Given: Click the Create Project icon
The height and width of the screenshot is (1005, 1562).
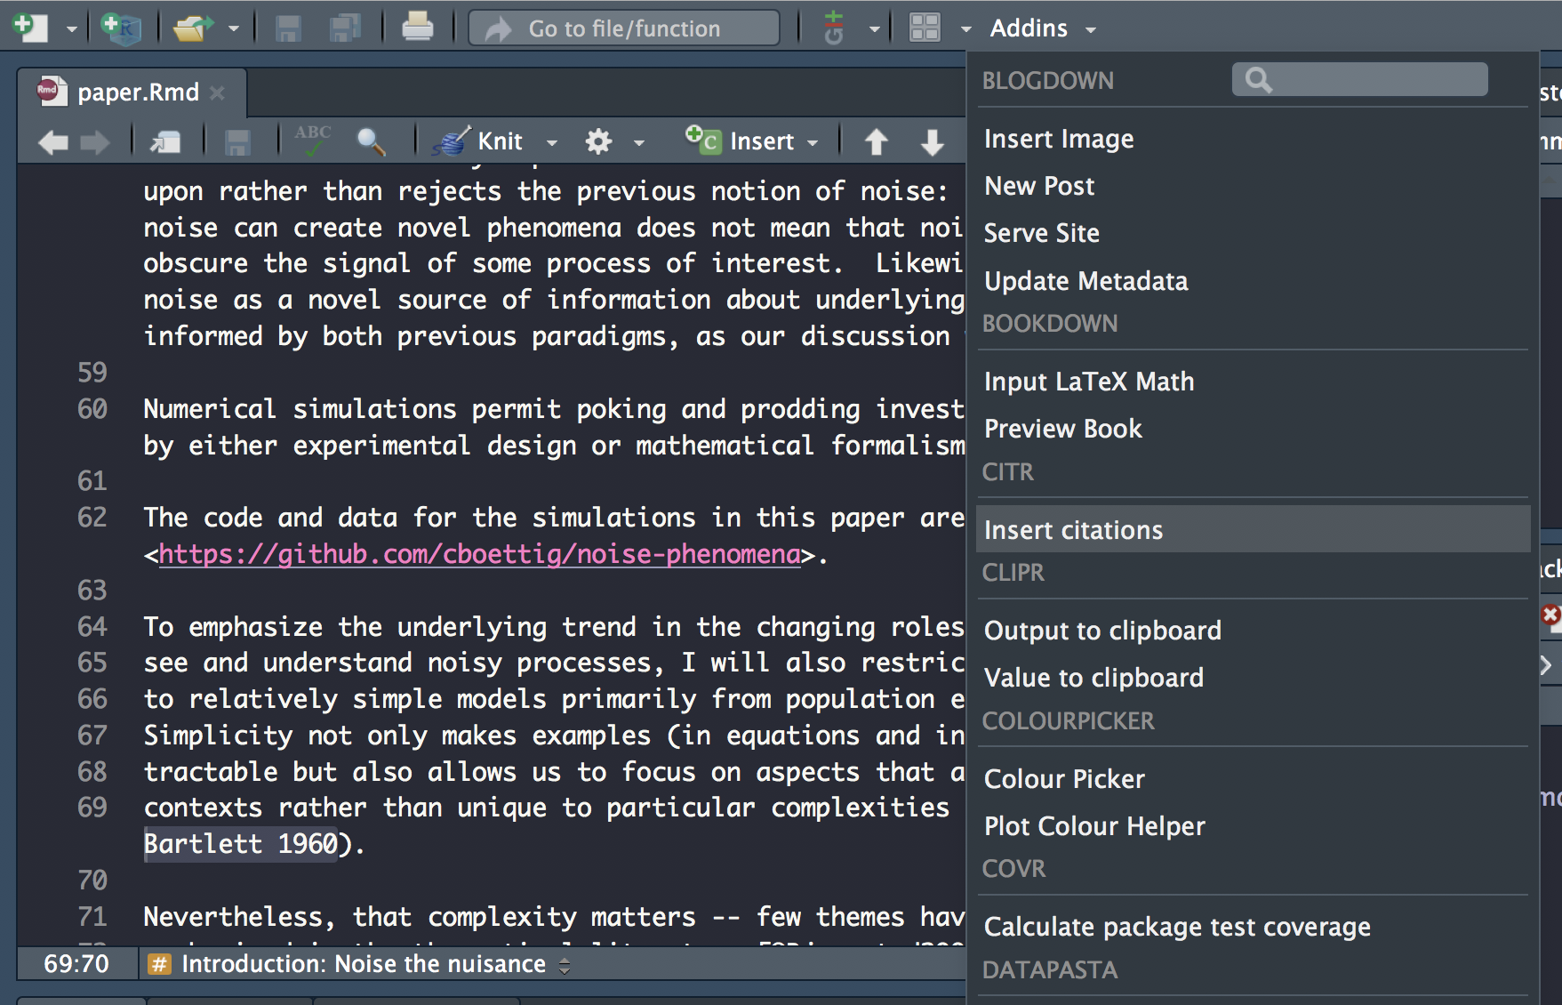Looking at the screenshot, I should 120,28.
